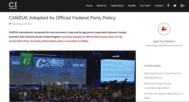Open the Facebook icon in header

click(168, 6)
